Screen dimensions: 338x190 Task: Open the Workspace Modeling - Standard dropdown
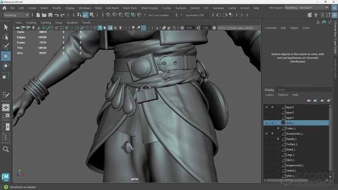(307, 7)
